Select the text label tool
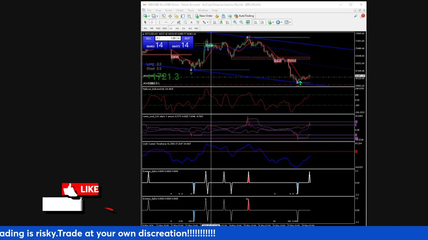Screen dimensions: 428x240 [198, 22]
